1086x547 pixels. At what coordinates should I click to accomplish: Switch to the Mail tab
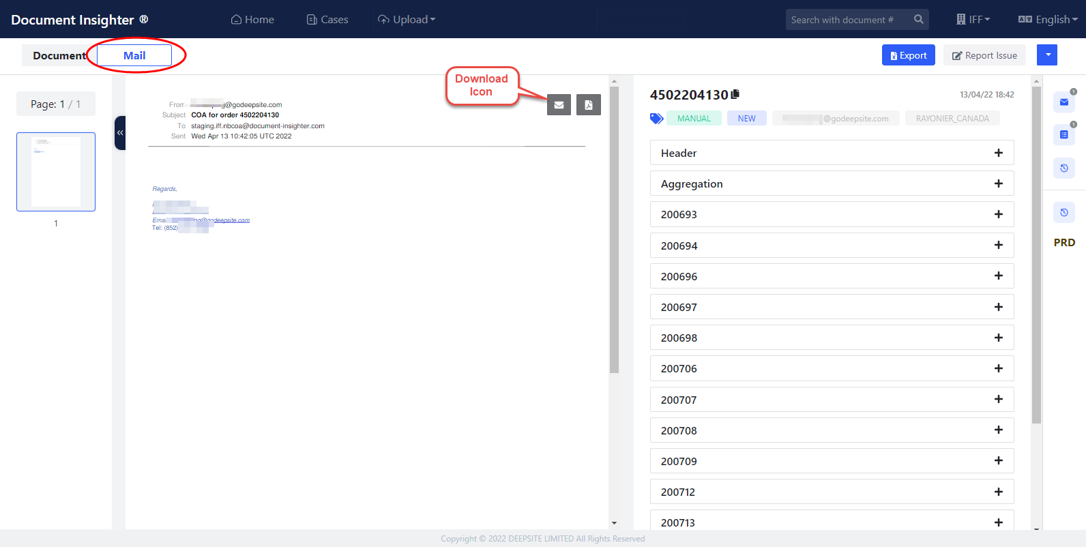134,56
